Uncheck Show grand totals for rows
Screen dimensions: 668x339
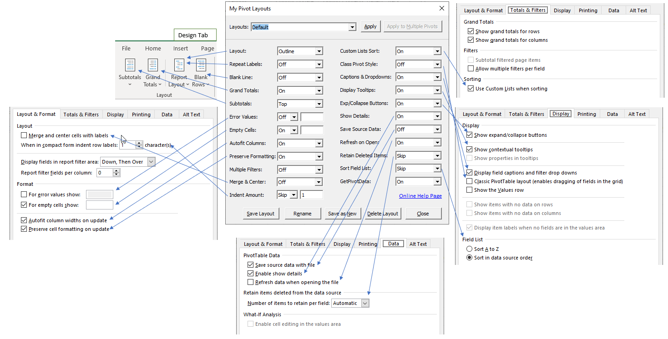[x=471, y=31]
